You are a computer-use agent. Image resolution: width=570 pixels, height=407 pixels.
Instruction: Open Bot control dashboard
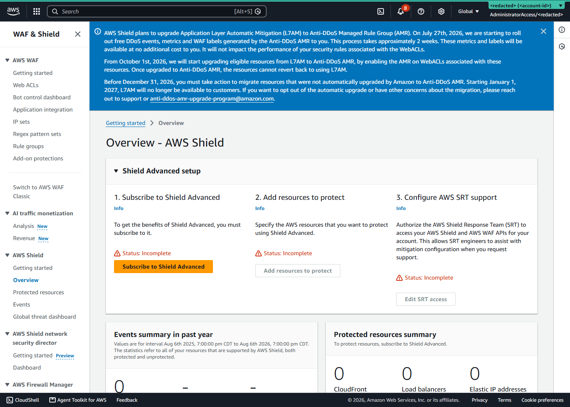42,97
